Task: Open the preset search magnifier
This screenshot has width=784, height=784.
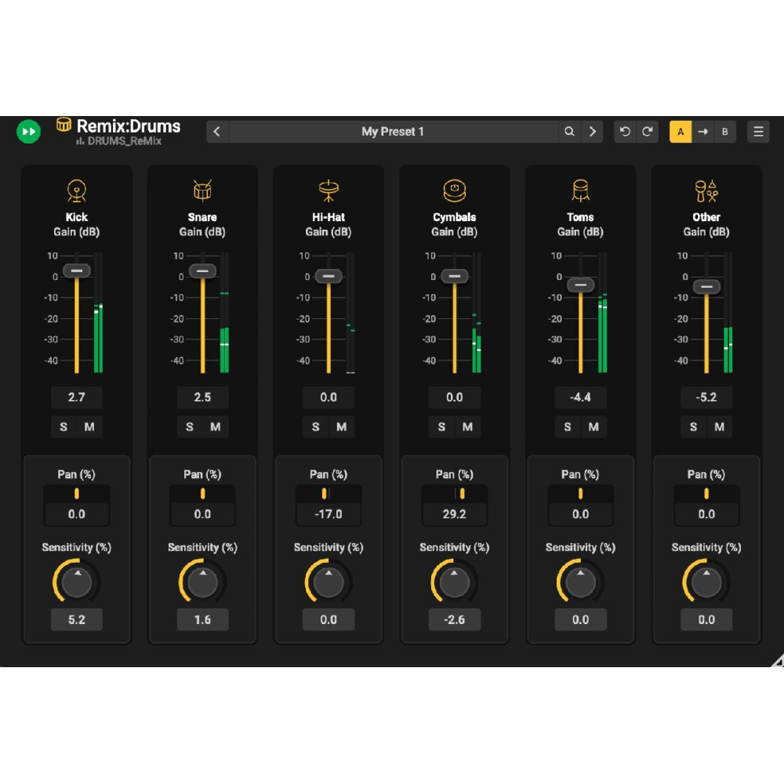Action: 570,132
